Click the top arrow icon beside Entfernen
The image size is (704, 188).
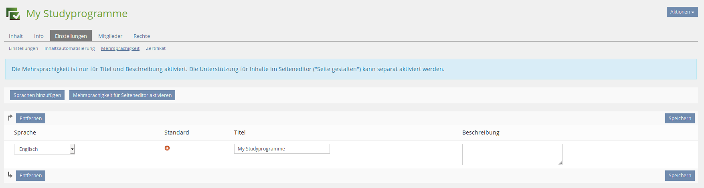(10, 118)
